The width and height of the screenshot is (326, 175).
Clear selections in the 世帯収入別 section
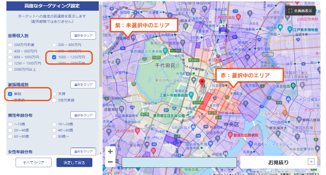click(x=83, y=36)
